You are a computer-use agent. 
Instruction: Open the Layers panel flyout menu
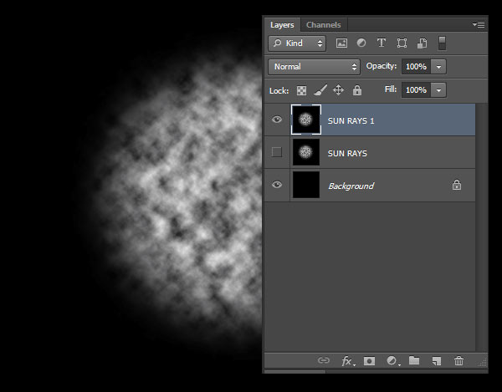pos(479,25)
